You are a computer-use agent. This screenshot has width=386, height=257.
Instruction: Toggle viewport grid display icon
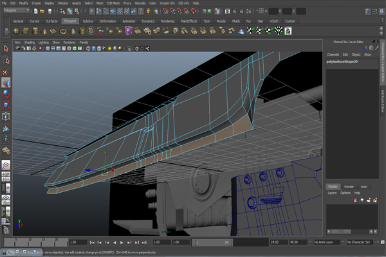48,48
